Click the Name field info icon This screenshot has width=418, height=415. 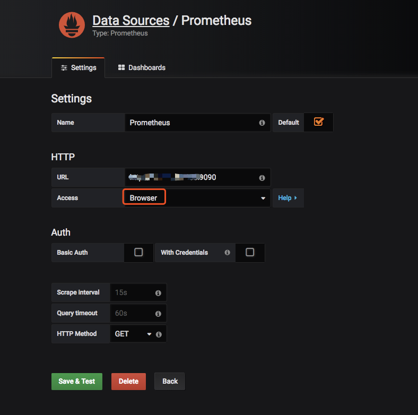[x=262, y=123]
